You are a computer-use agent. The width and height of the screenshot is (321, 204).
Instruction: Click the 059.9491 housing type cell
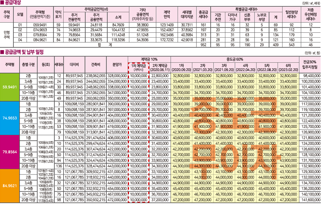tap(40, 25)
